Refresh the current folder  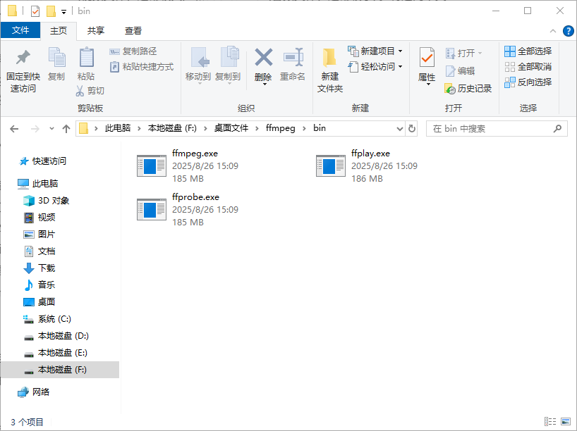tap(412, 129)
